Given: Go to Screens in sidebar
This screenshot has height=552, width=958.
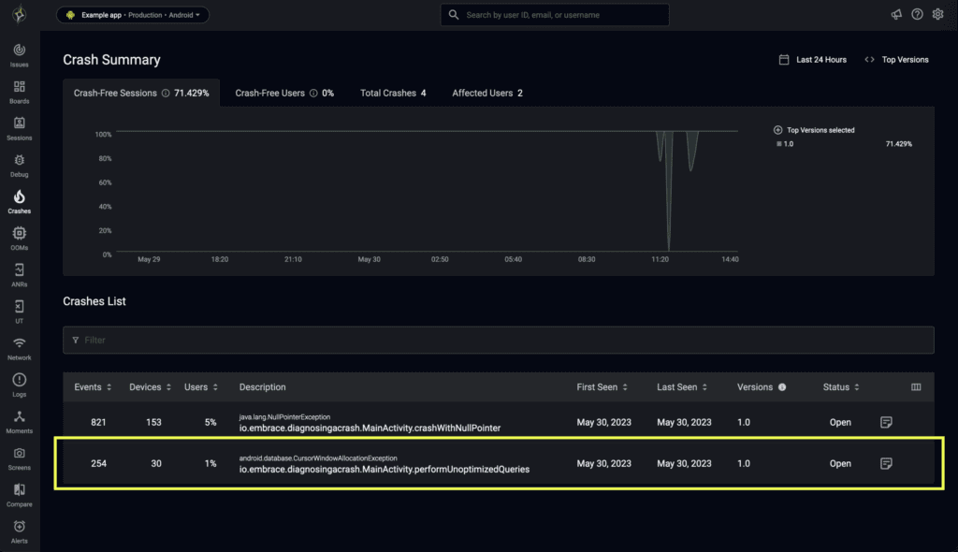Looking at the screenshot, I should tap(19, 458).
